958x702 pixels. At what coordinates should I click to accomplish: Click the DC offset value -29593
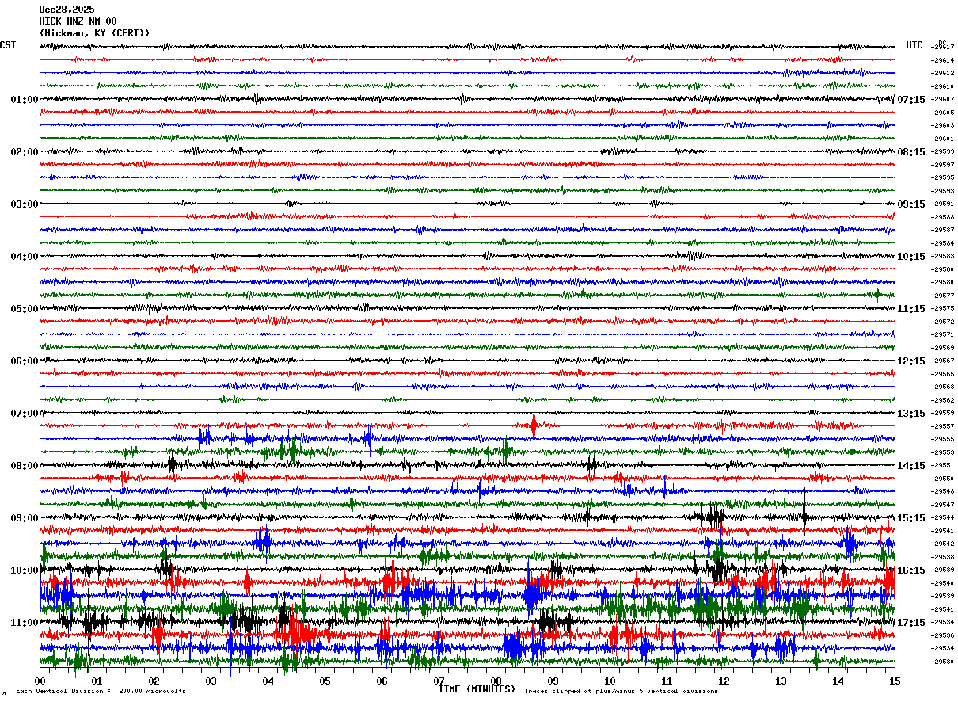coord(943,191)
